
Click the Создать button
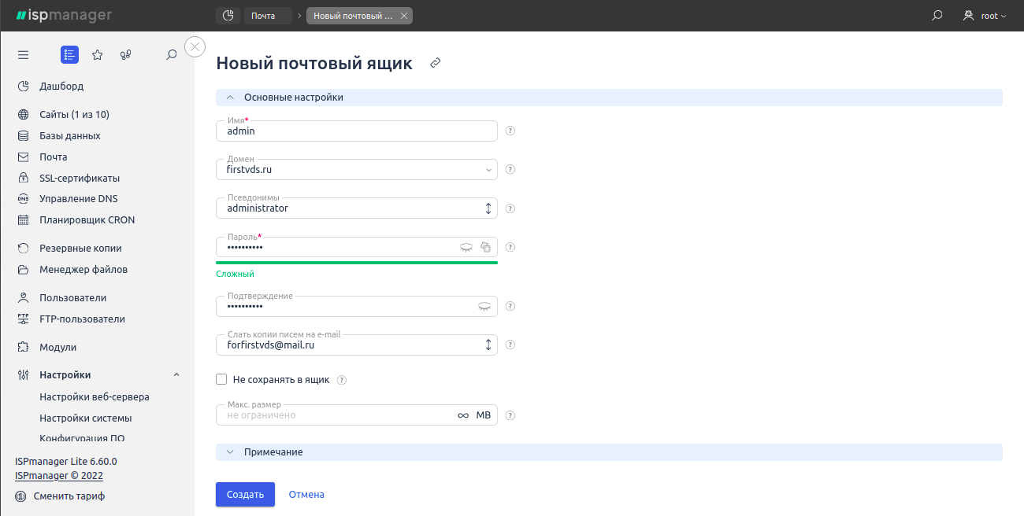click(245, 495)
